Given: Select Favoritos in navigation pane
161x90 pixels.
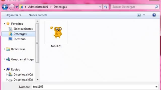Looking at the screenshot, I should [x=17, y=24].
